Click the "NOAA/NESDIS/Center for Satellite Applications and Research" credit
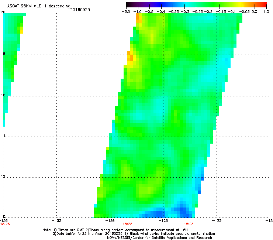This screenshot has width=273, height=240. 159,238
